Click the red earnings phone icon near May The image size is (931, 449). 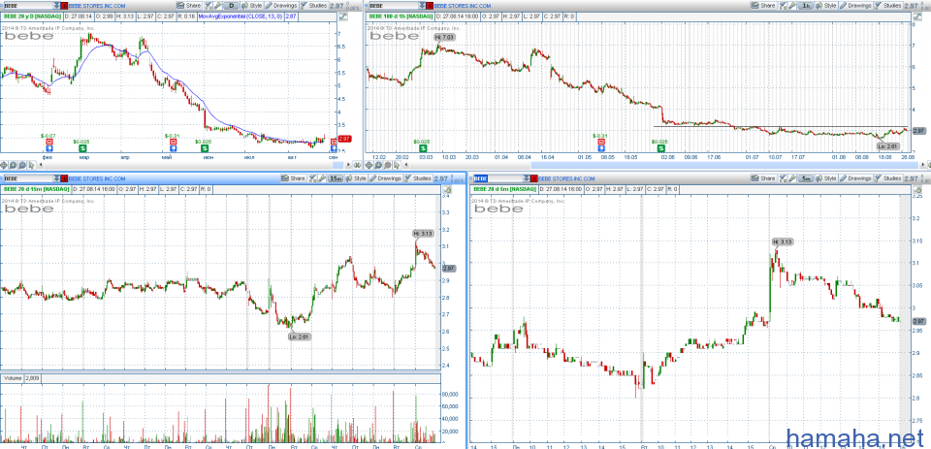172,143
